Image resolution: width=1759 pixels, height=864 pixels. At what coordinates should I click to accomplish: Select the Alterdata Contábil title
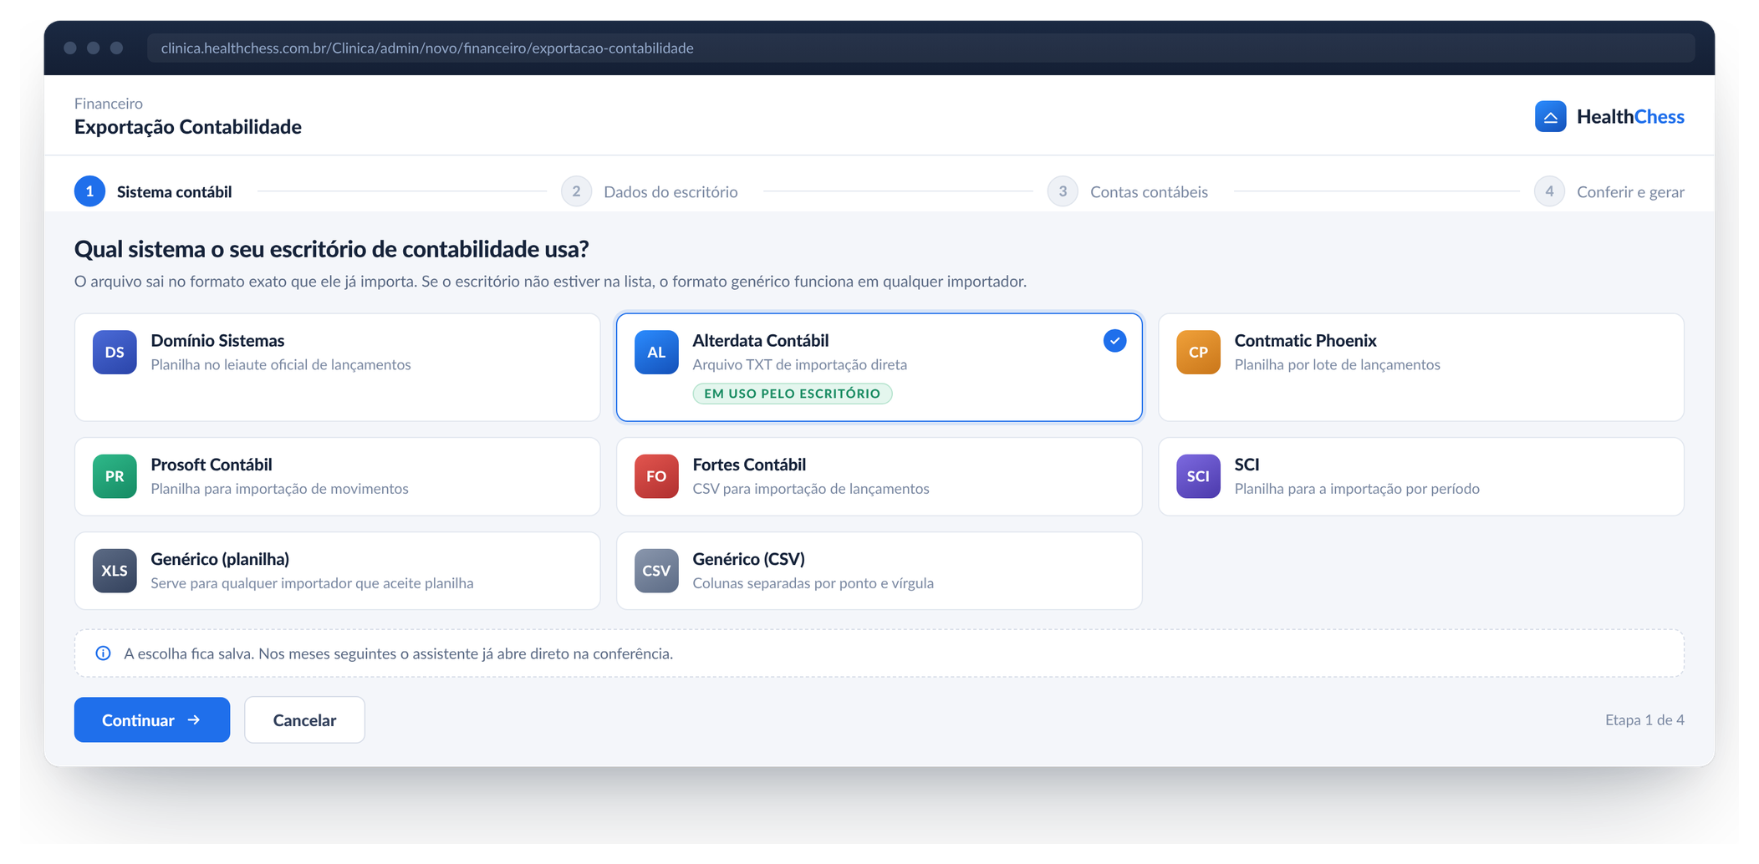pyautogui.click(x=761, y=340)
